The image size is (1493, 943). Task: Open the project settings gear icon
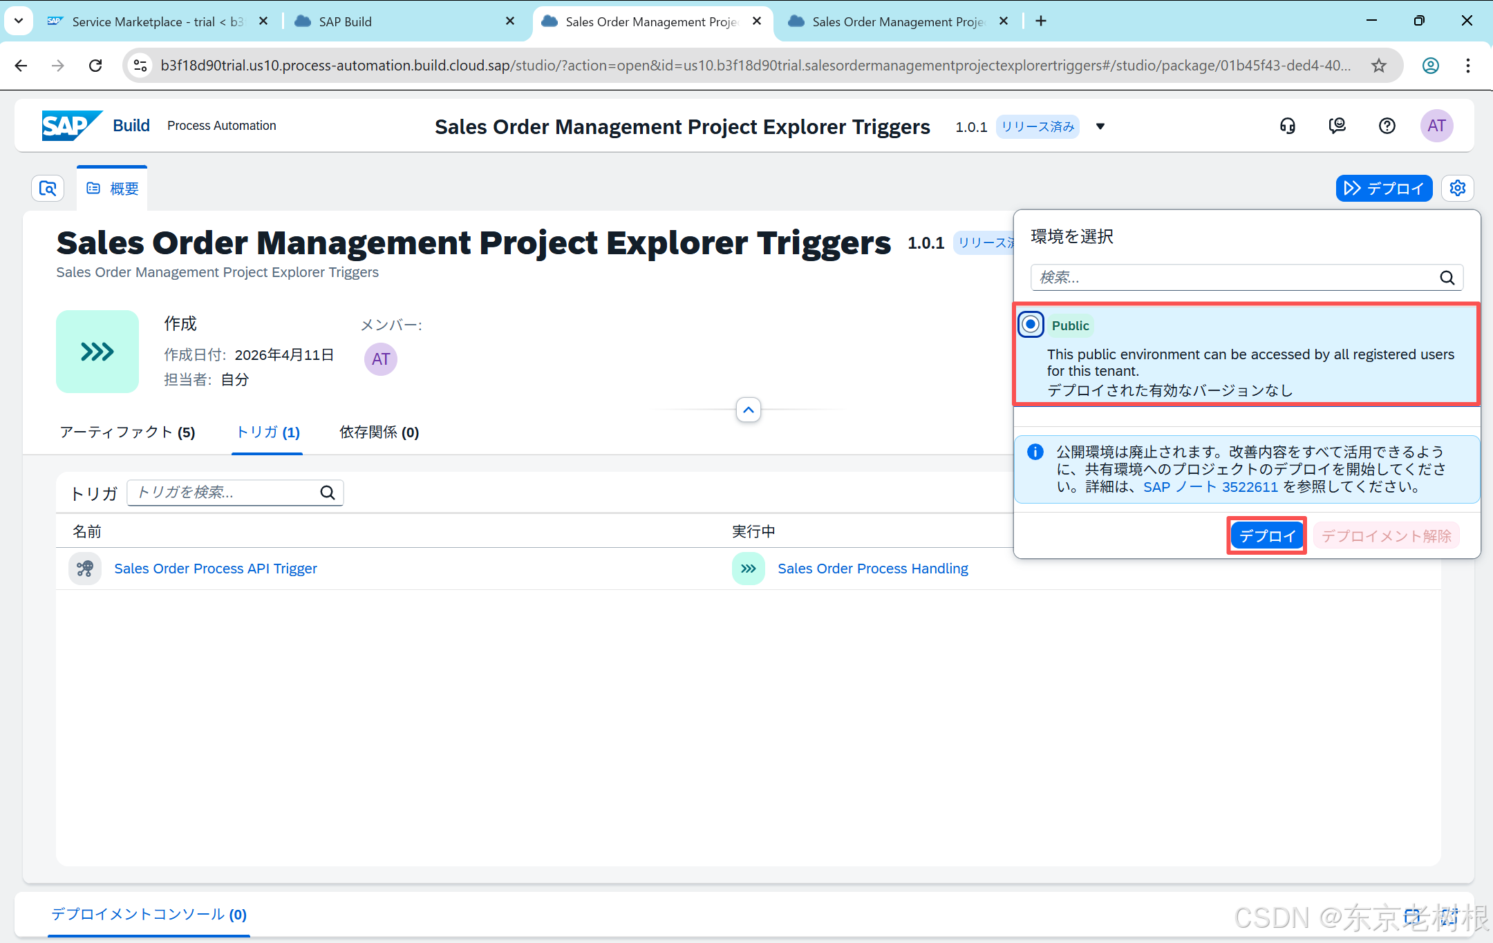click(x=1458, y=188)
